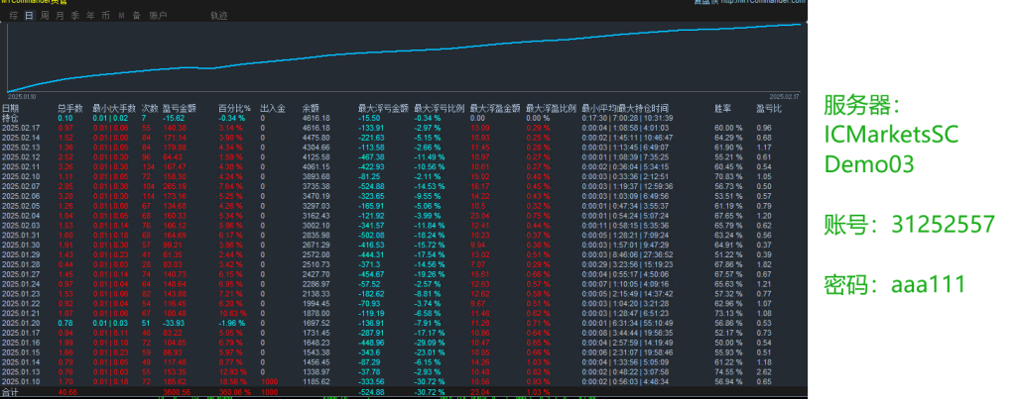Select the 日 daily tab
The image size is (1016, 399).
click(x=29, y=16)
